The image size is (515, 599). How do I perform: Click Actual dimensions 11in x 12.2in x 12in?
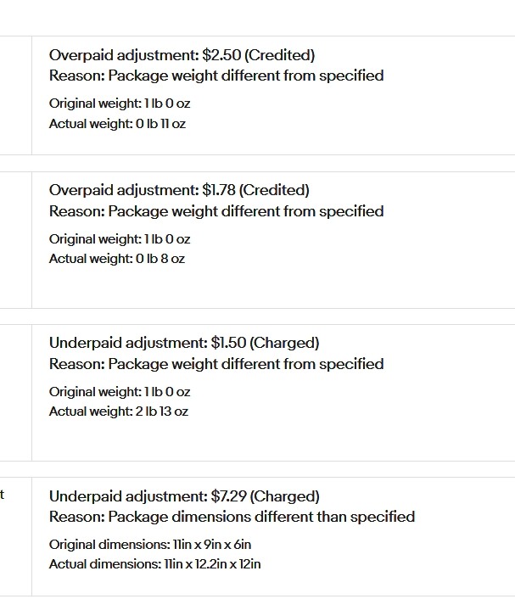(154, 564)
